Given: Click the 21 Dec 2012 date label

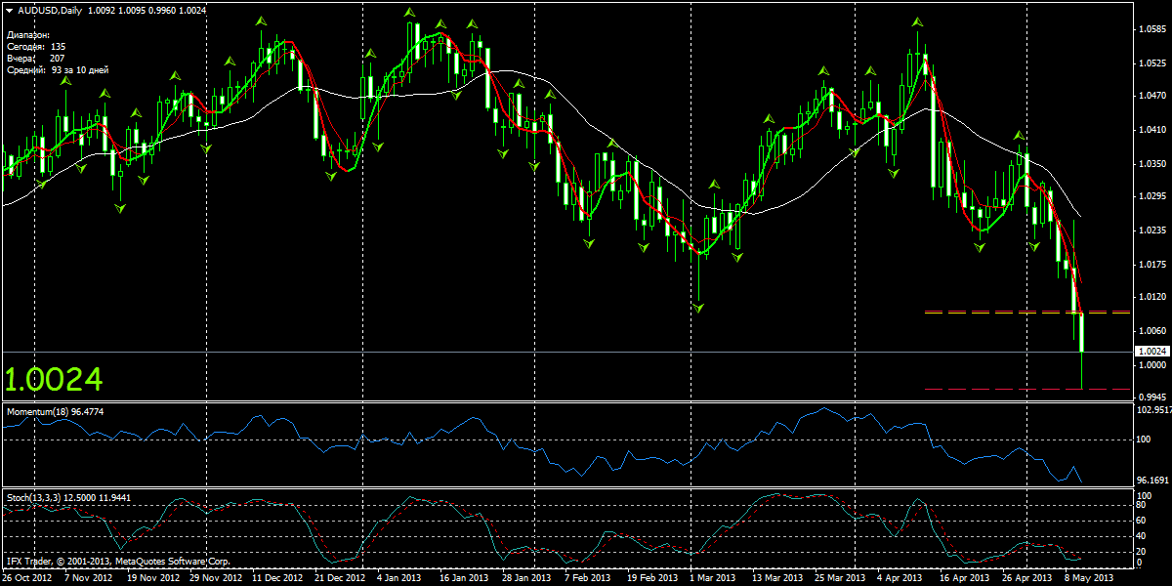Looking at the screenshot, I should coord(339,578).
